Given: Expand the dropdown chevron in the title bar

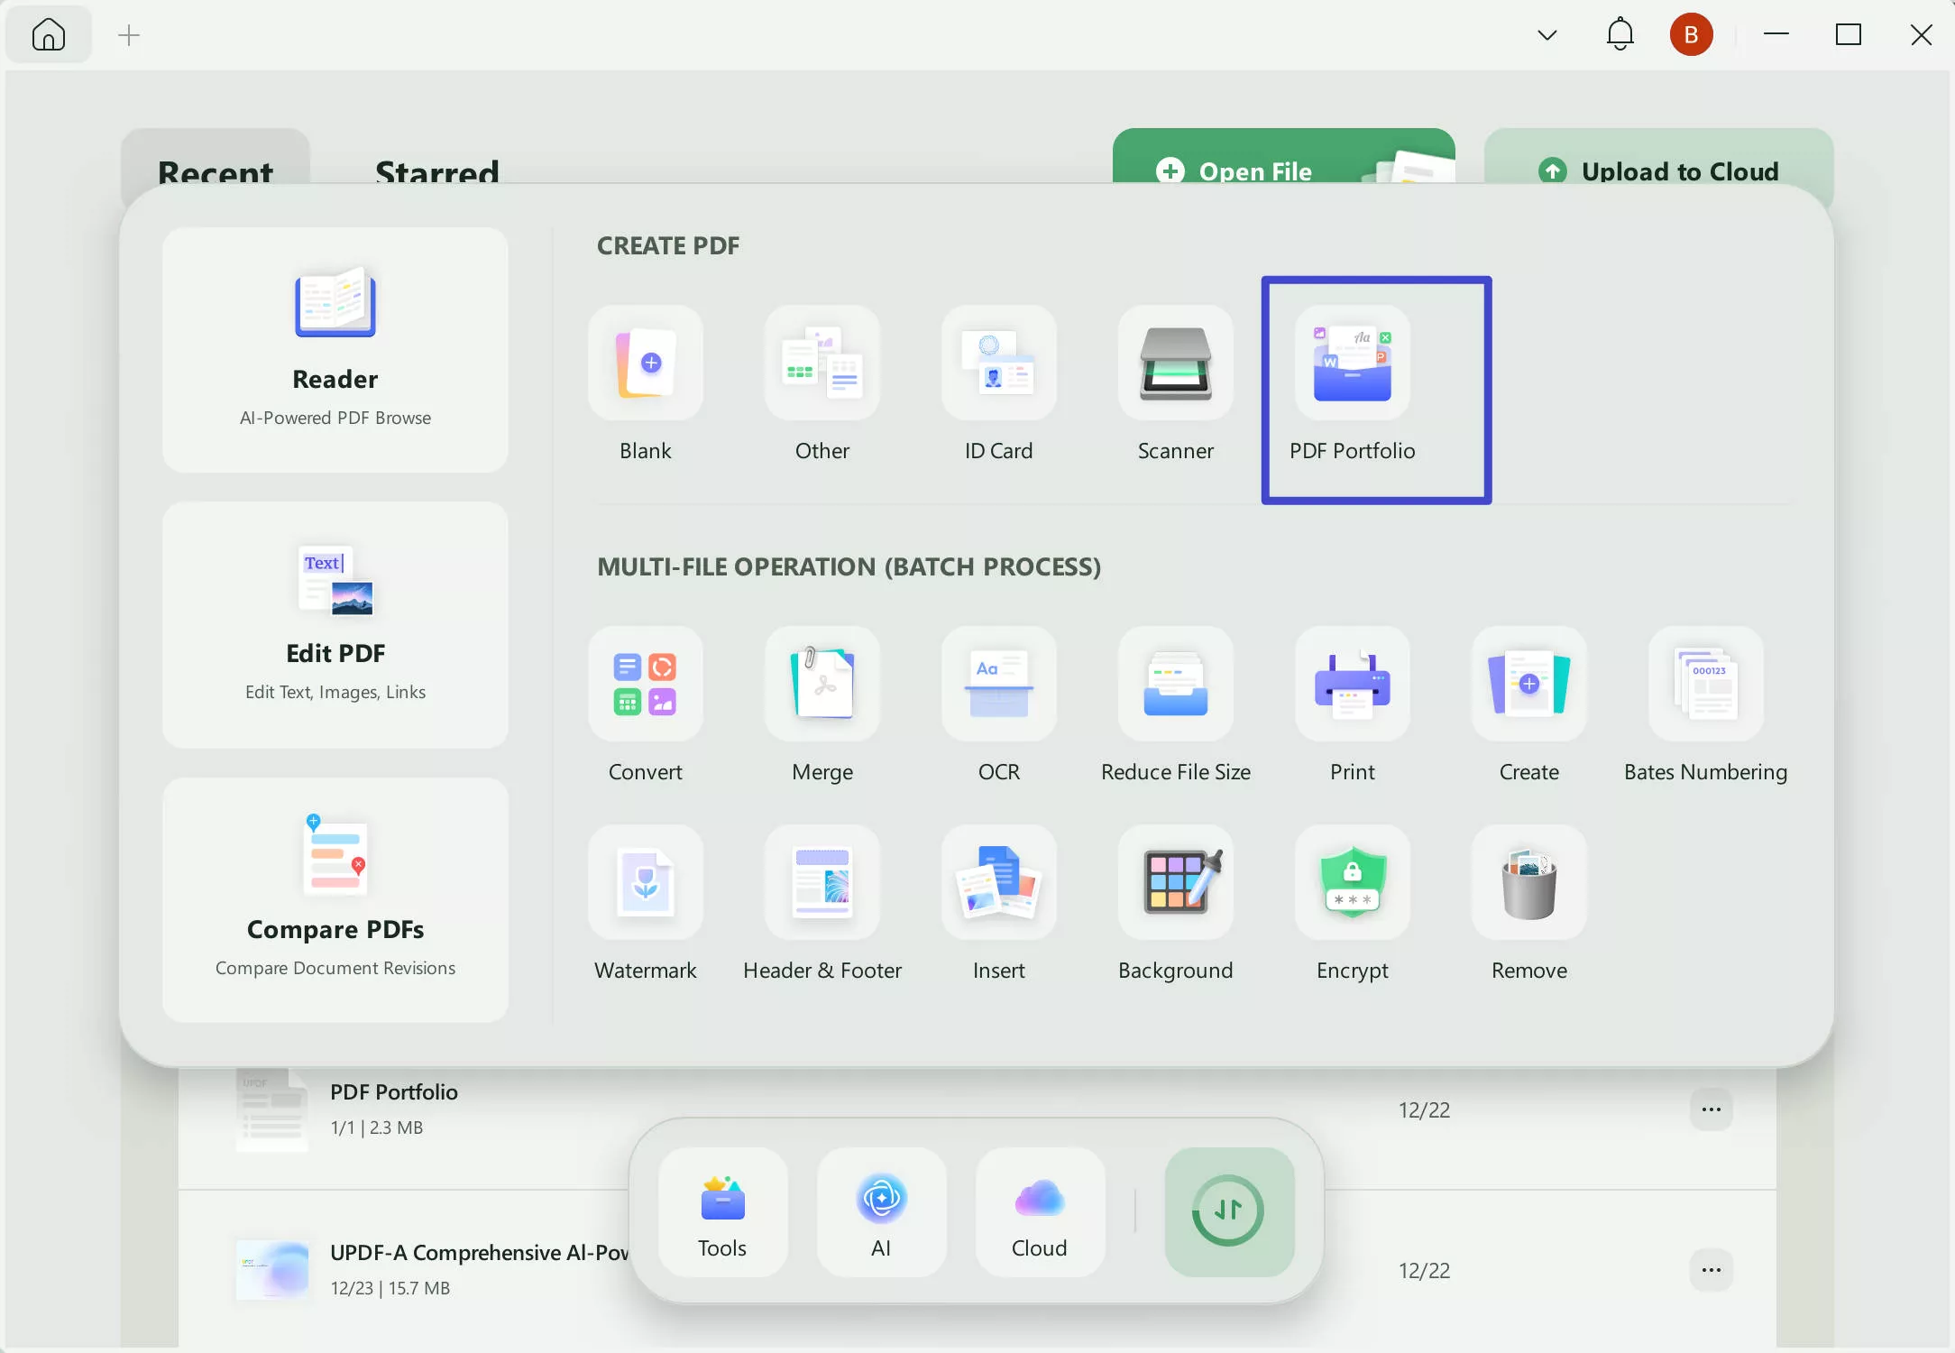Looking at the screenshot, I should (1546, 34).
